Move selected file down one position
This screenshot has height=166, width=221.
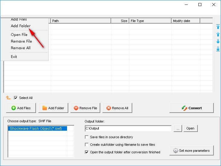(x=218, y=41)
